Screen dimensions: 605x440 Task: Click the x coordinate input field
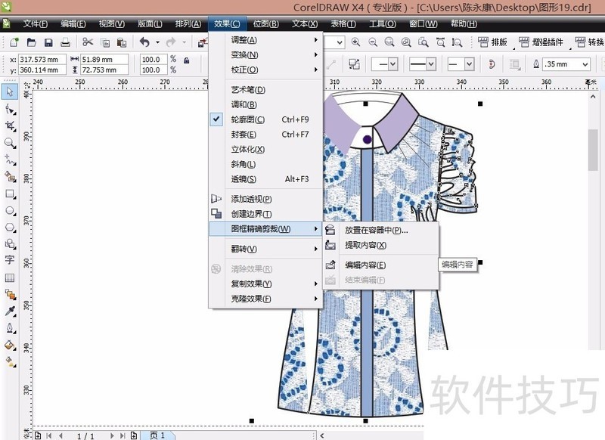[42, 59]
